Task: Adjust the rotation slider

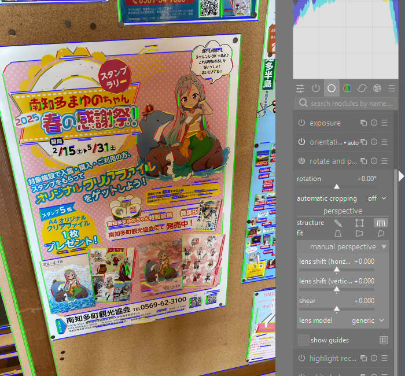Action: (x=337, y=186)
